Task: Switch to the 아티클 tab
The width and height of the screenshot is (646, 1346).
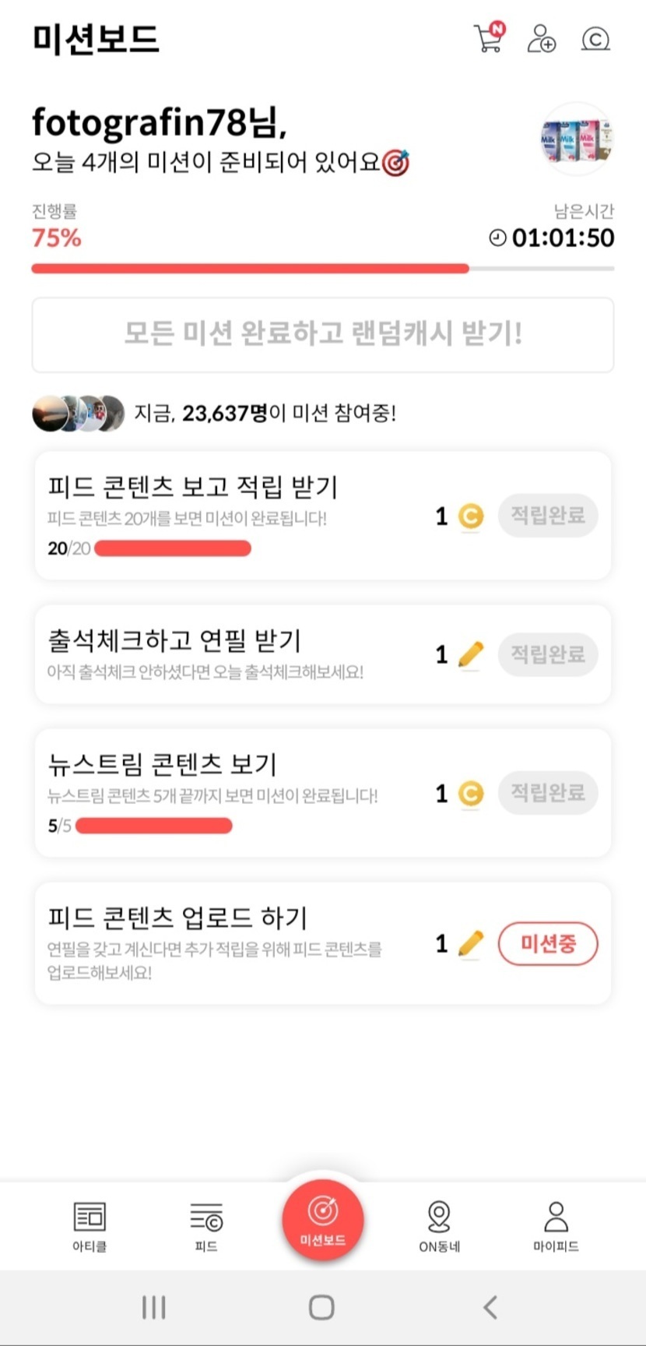Action: tap(90, 1225)
